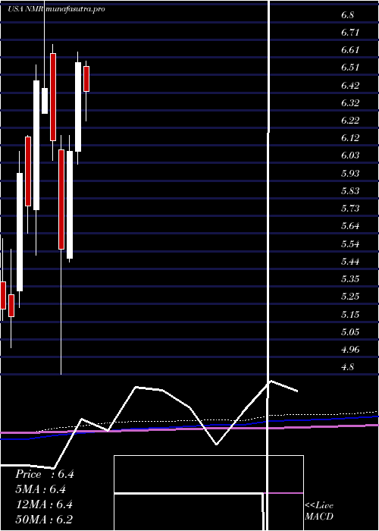Click the 5.64 price axis label
Image resolution: width=379 pixels, height=531 pixels.
click(x=350, y=226)
